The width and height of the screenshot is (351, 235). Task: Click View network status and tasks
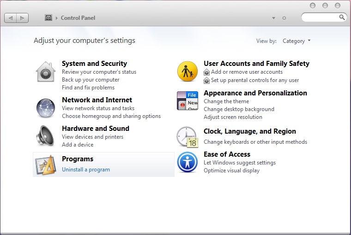pos(98,108)
